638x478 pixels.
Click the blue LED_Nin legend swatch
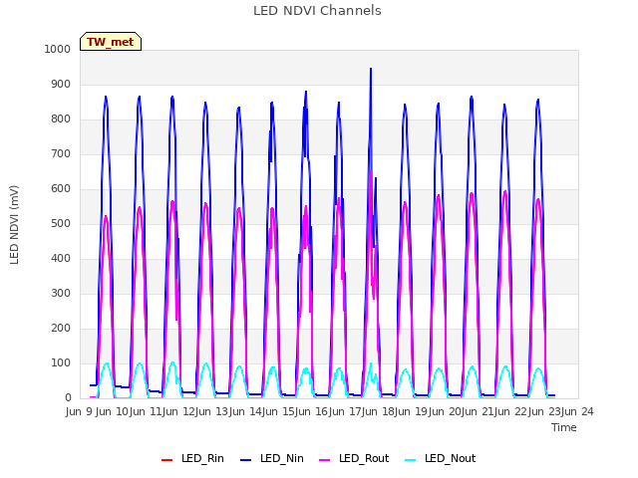(x=246, y=460)
